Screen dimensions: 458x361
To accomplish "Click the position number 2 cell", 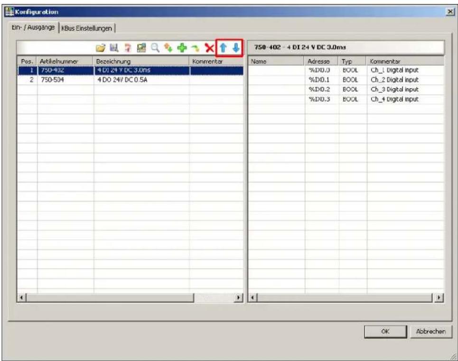I will point(28,80).
